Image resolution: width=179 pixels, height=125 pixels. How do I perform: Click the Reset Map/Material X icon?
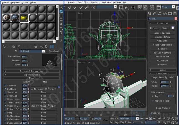pyautogui.click(x=19, y=46)
